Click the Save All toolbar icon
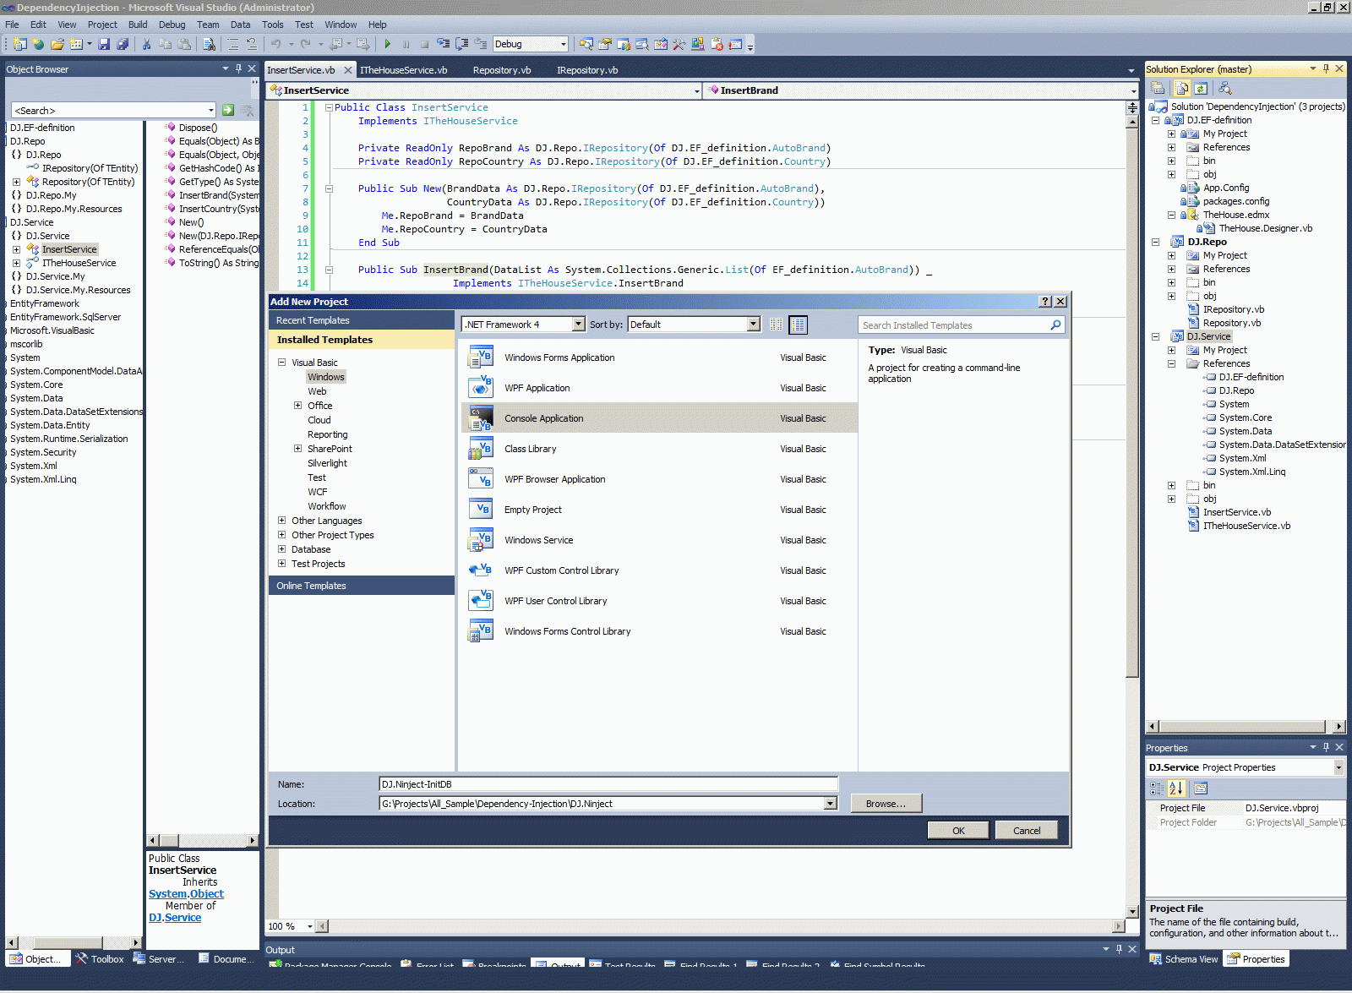 coord(123,44)
